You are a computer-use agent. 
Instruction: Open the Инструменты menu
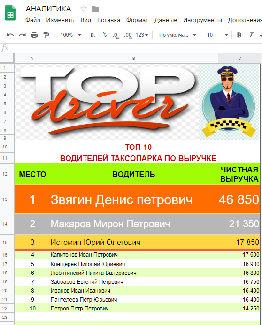(x=202, y=20)
